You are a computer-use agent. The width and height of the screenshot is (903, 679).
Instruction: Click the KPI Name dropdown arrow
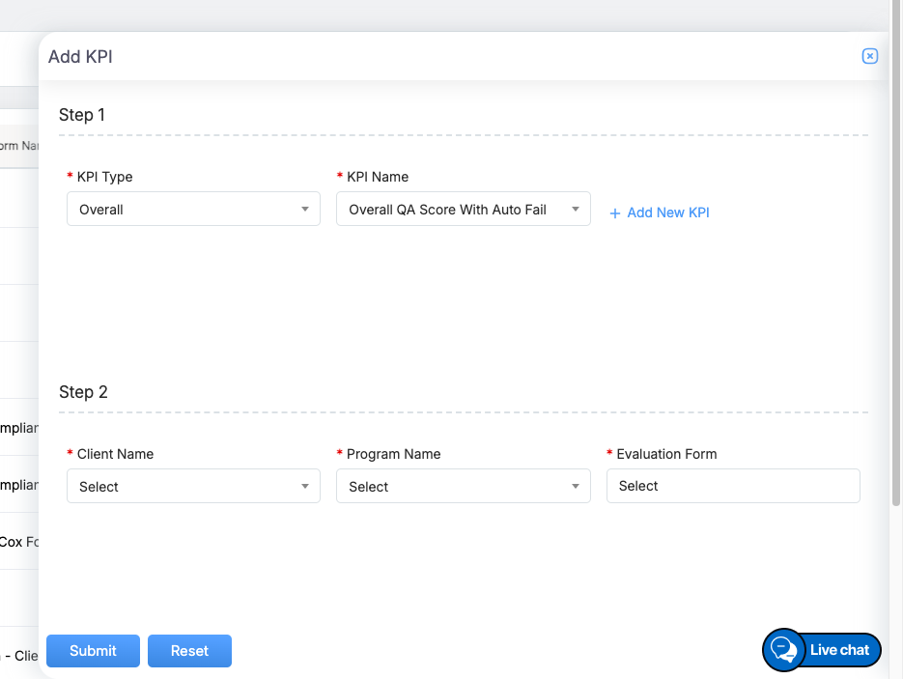click(576, 209)
